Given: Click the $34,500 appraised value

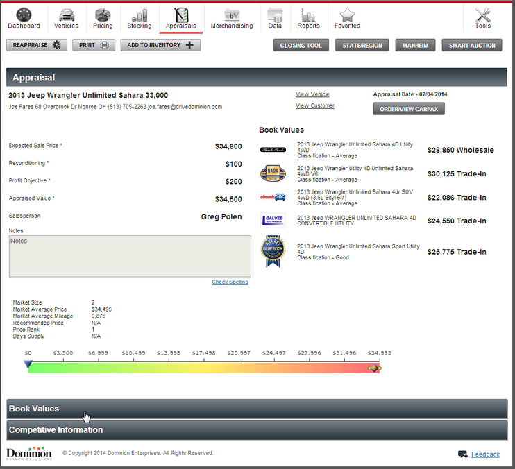Looking at the screenshot, I should point(228,199).
